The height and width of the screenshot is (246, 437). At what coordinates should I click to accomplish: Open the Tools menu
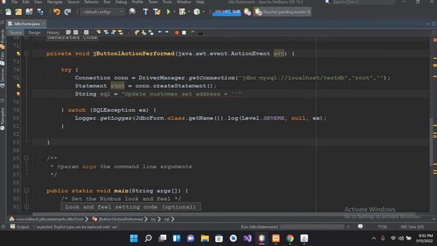click(x=167, y=2)
